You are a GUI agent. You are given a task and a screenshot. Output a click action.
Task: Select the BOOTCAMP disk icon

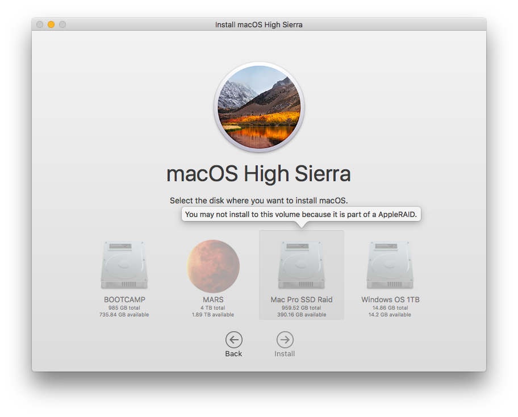pyautogui.click(x=124, y=265)
